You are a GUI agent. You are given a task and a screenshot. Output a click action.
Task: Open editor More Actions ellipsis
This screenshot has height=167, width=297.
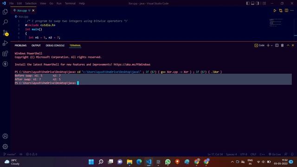pyautogui.click(x=292, y=11)
